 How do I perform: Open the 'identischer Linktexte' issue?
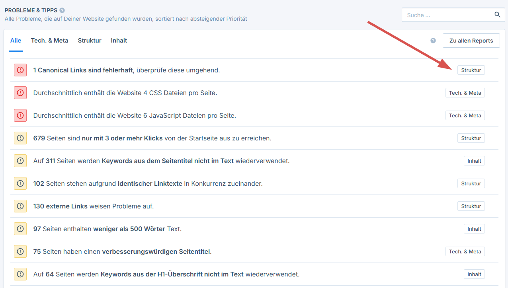click(148, 183)
